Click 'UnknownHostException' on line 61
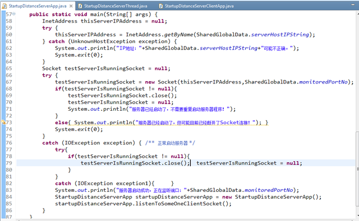The image size is (359, 221). 103,41
